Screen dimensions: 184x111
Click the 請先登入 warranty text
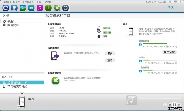(x=63, y=36)
